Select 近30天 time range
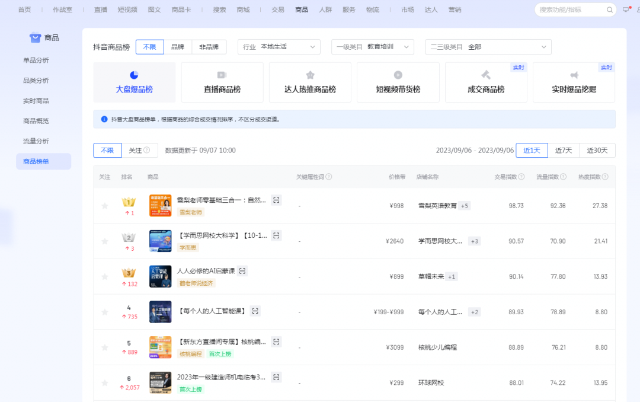640x402 pixels. 597,151
